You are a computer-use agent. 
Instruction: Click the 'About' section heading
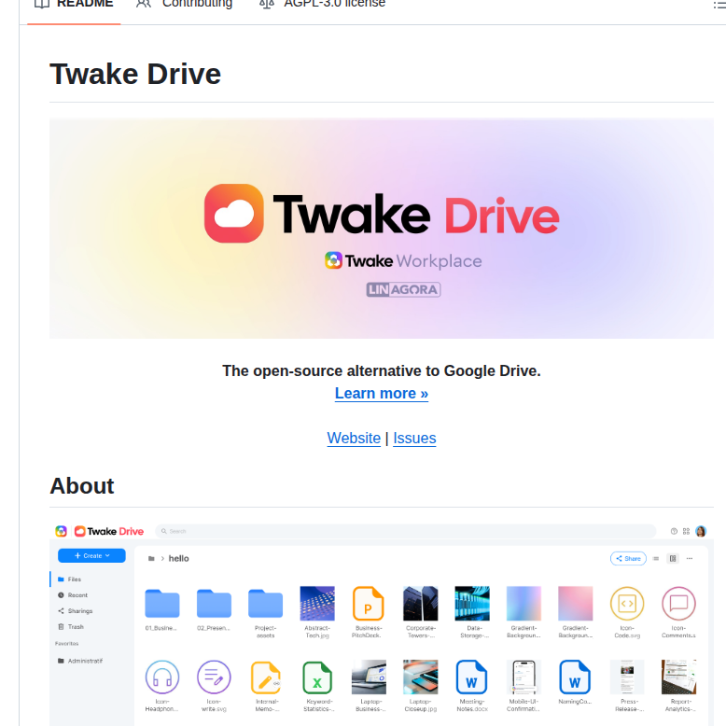click(82, 485)
